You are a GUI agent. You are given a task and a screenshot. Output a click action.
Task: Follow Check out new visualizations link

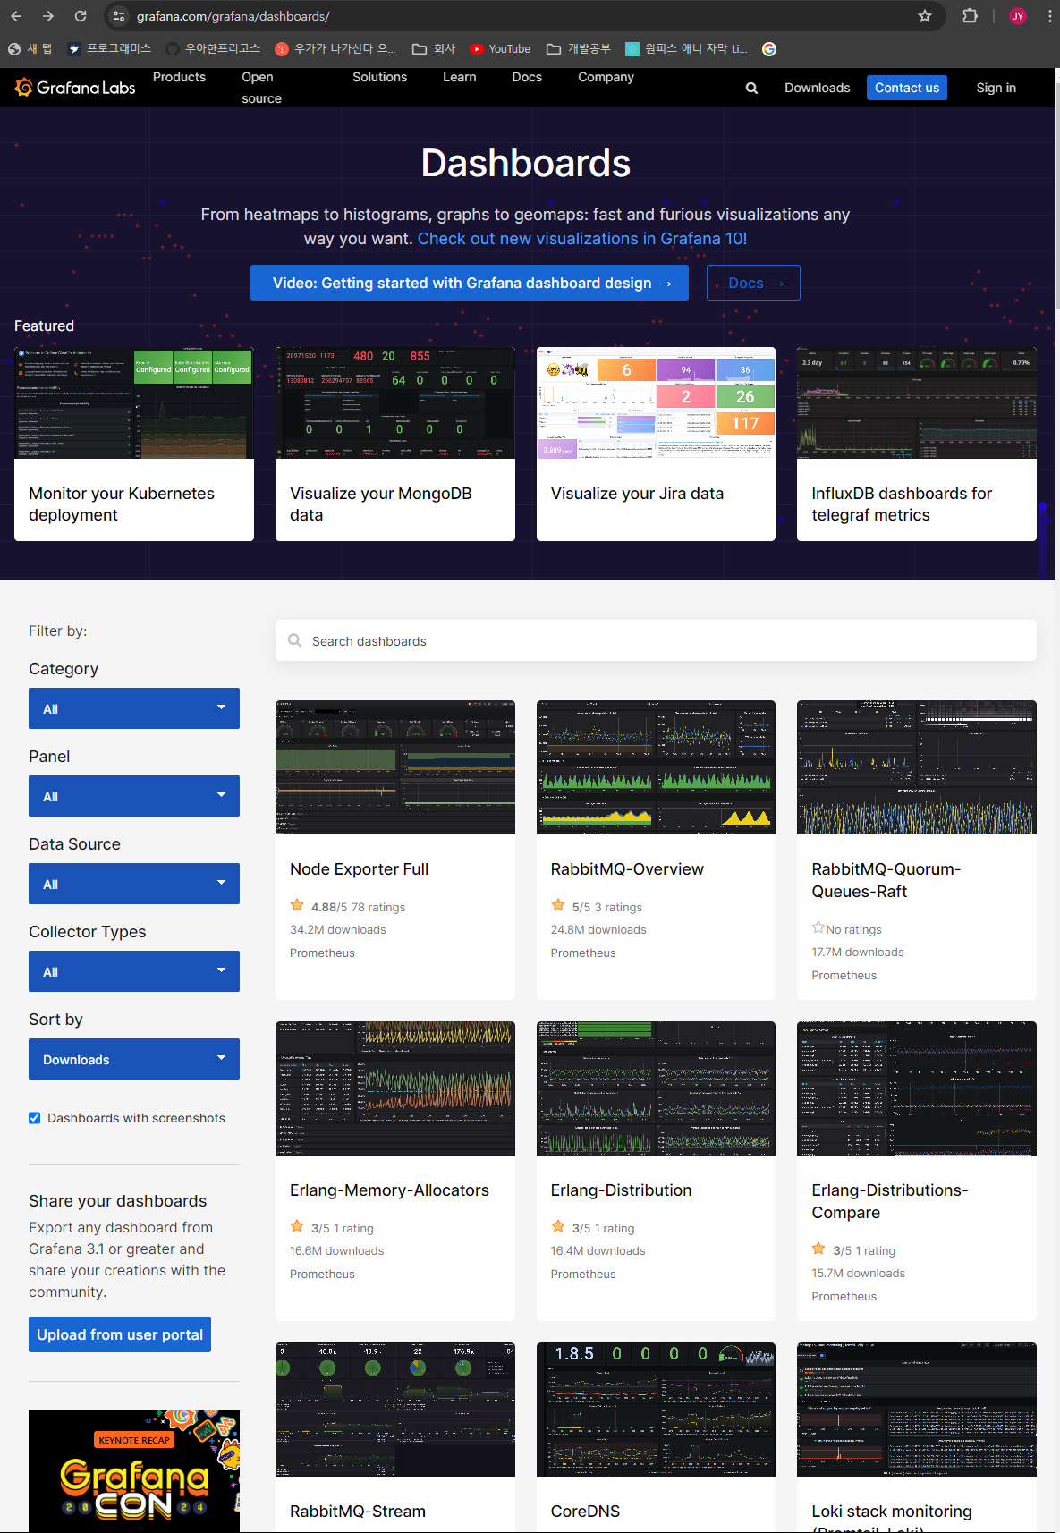point(582,239)
